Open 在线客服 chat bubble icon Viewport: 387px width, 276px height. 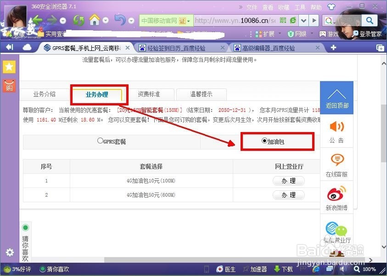(x=337, y=160)
